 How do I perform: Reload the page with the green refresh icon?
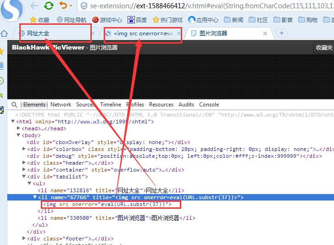(49, 6)
